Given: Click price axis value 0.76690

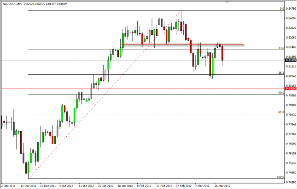Looking at the screenshot, I should point(291,144).
